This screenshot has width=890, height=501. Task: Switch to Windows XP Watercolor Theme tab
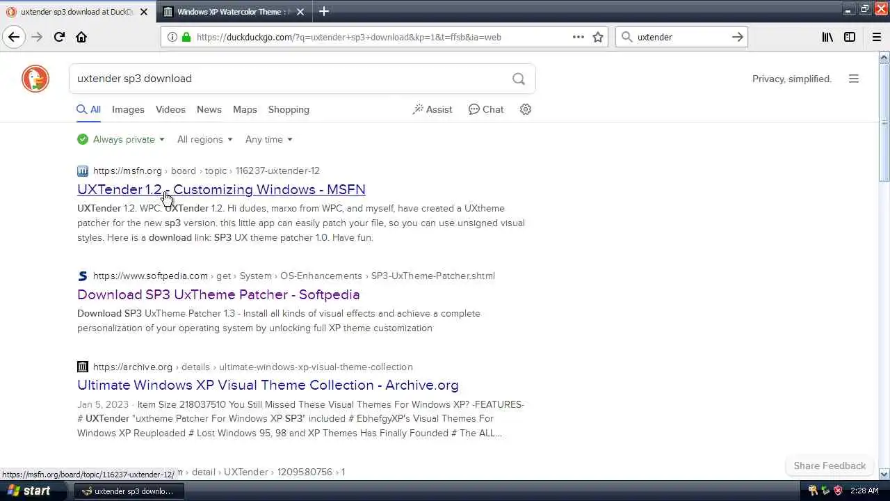pyautogui.click(x=233, y=12)
